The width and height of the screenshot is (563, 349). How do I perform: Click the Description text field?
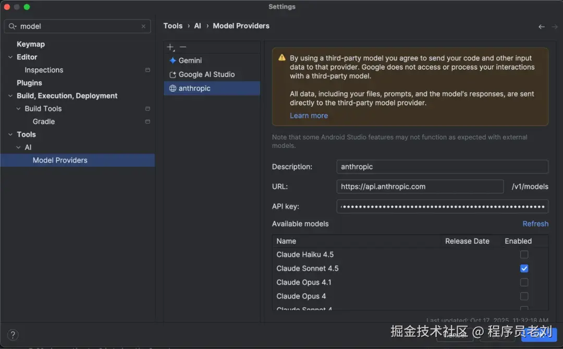(442, 167)
